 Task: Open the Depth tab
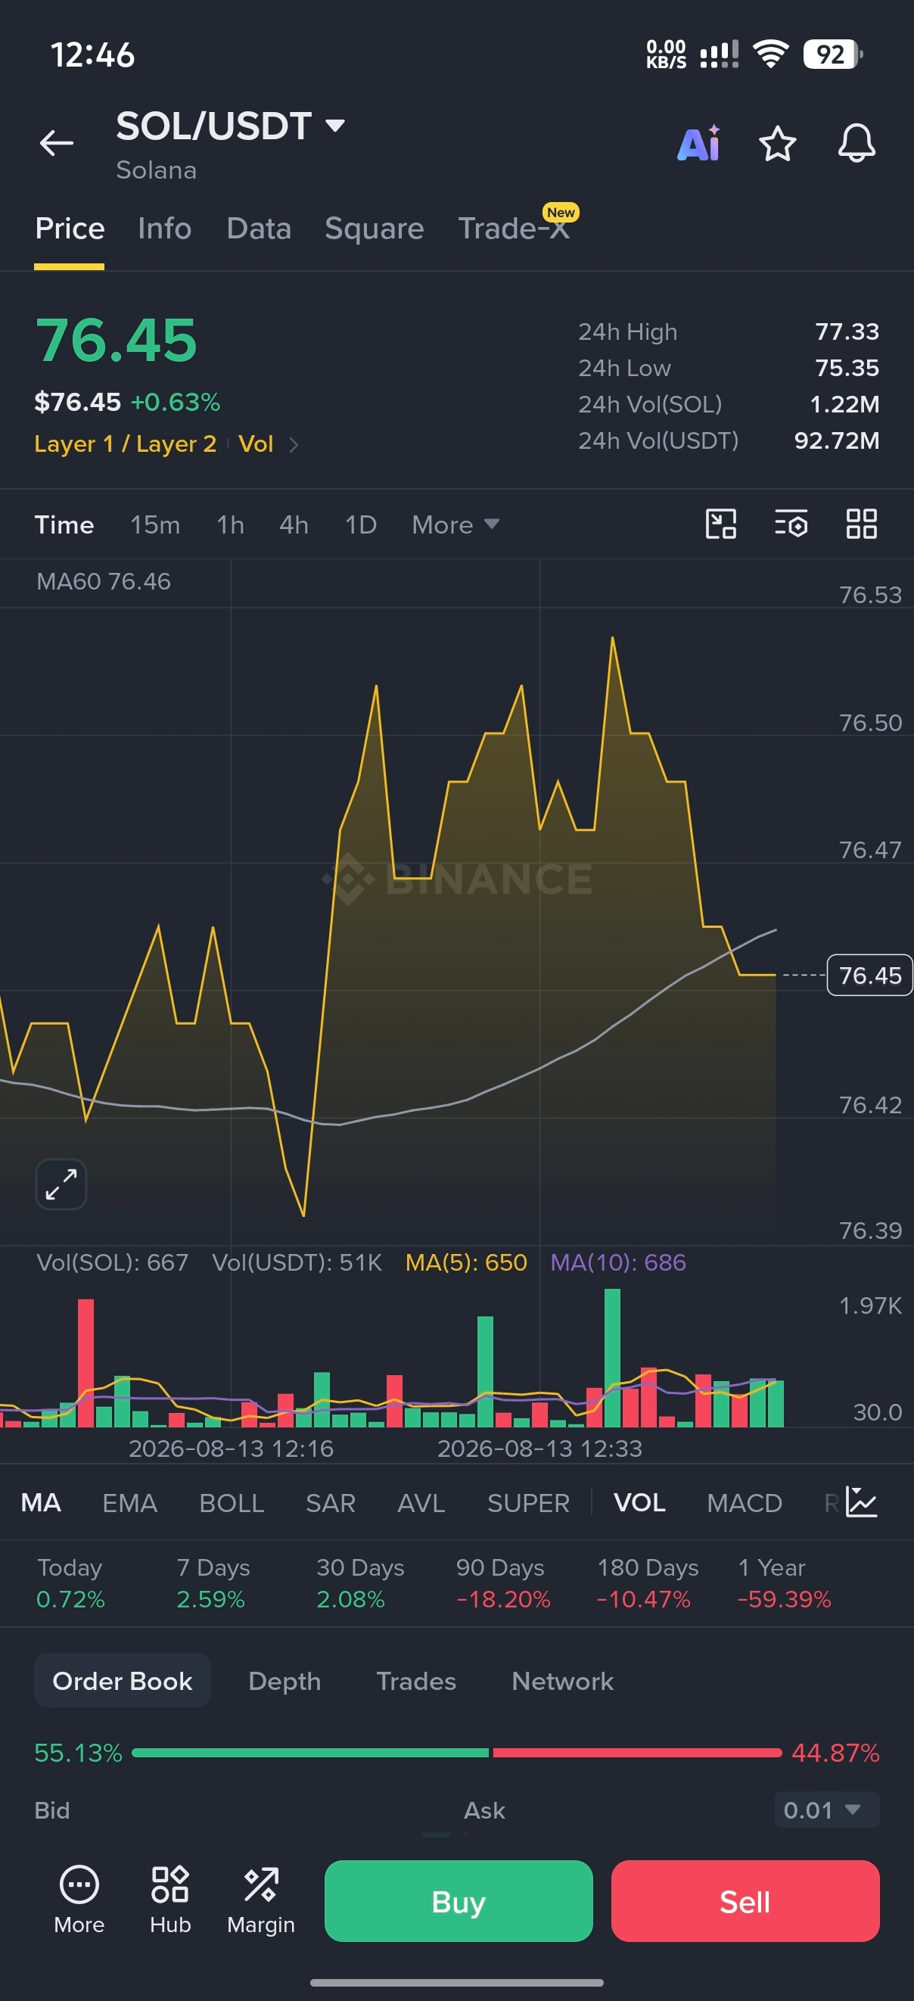[x=284, y=1680]
